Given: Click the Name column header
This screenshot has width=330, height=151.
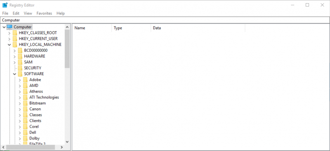Looking at the screenshot, I should (92, 28).
